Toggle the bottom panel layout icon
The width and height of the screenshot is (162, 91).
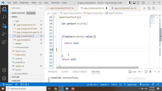134,3
